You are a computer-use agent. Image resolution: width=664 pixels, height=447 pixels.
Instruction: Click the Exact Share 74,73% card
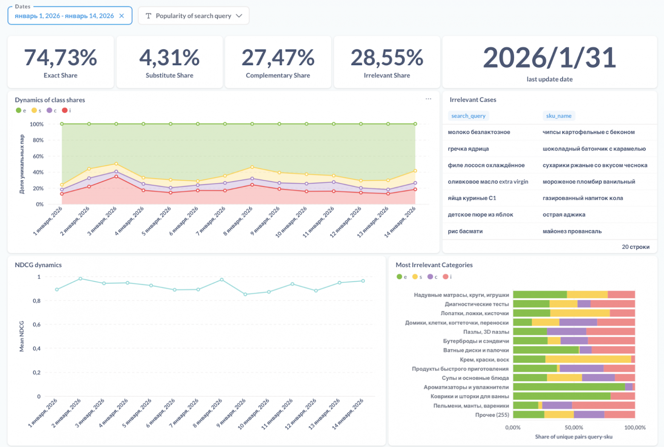coord(60,62)
